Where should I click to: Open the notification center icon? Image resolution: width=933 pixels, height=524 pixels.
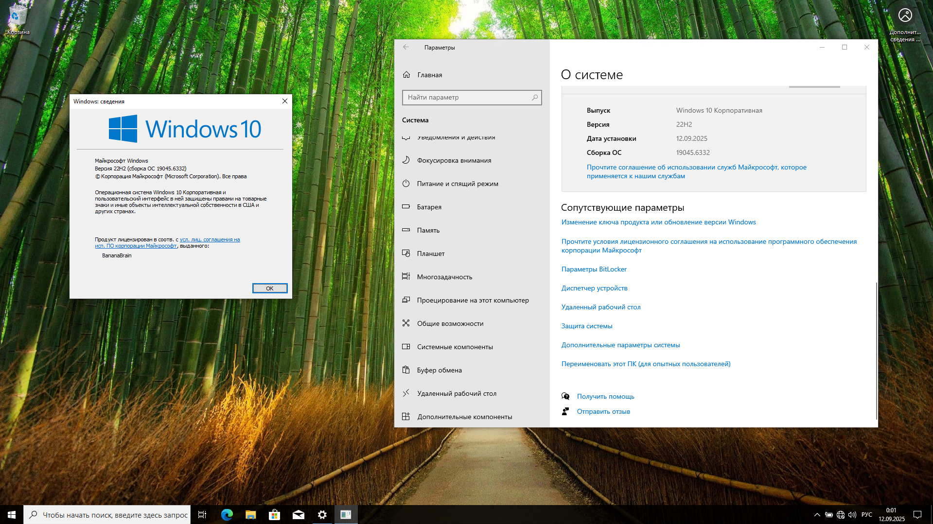click(x=917, y=515)
